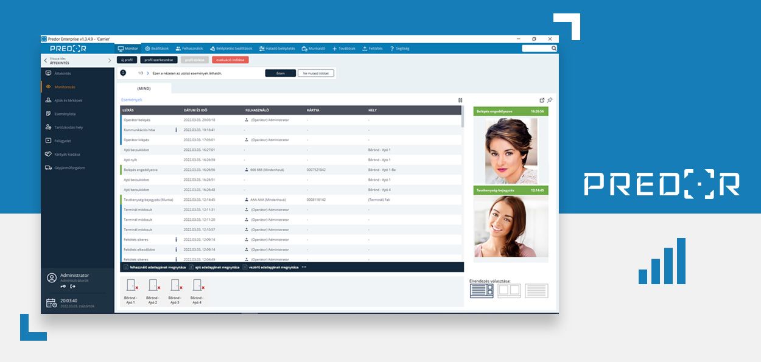Open the Felügyelet sidebar icon
This screenshot has height=362, width=761.
[x=48, y=141]
